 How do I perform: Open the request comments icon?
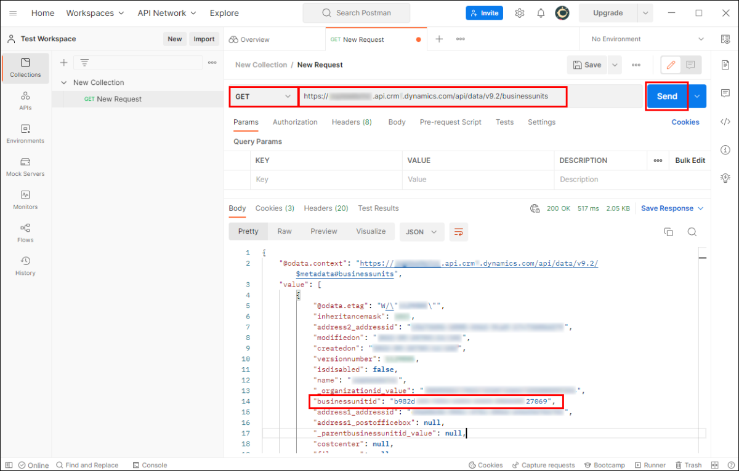point(690,65)
